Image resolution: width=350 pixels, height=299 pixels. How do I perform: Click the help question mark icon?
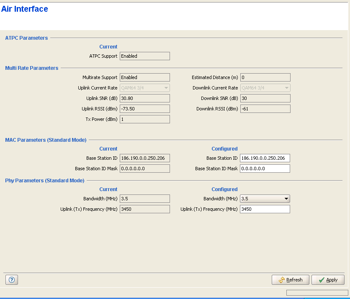coord(11,280)
